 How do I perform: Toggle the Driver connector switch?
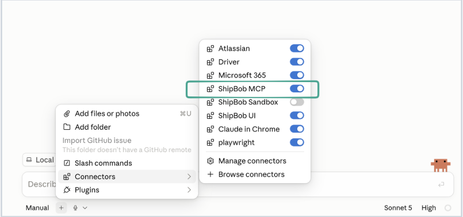pos(297,62)
